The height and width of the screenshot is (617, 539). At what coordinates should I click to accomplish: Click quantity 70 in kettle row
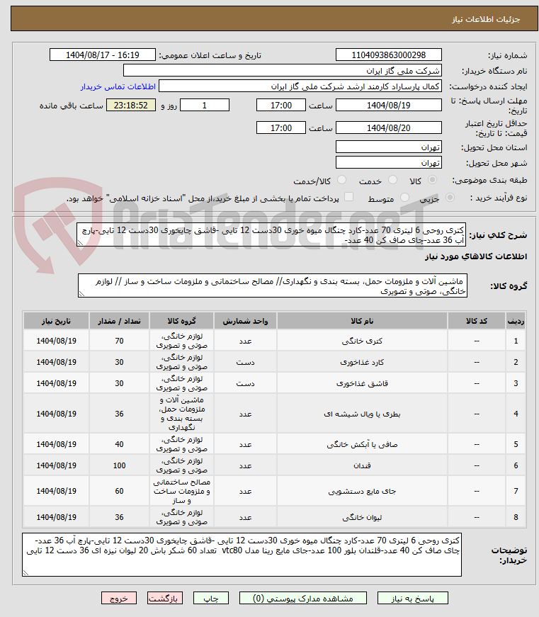(119, 341)
